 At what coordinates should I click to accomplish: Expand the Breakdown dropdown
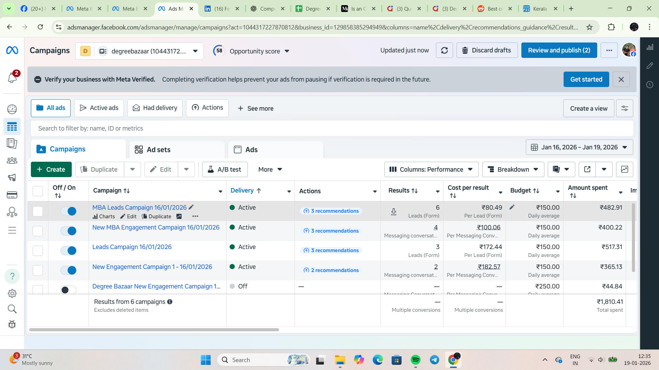[513, 169]
